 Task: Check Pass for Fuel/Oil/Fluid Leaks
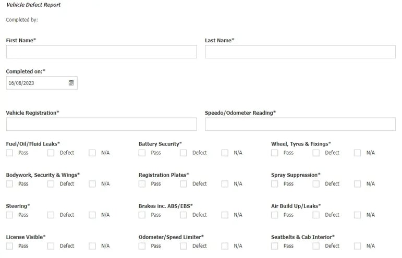9,153
